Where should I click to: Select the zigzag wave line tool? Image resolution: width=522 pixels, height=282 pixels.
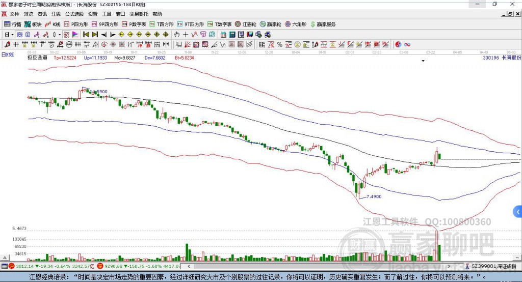pyautogui.click(x=223, y=45)
